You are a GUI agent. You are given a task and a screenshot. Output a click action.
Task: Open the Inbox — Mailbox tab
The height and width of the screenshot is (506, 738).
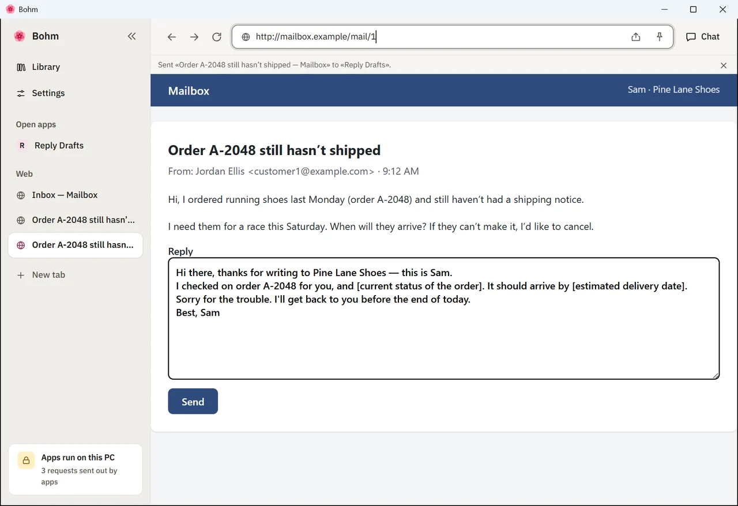coord(76,195)
